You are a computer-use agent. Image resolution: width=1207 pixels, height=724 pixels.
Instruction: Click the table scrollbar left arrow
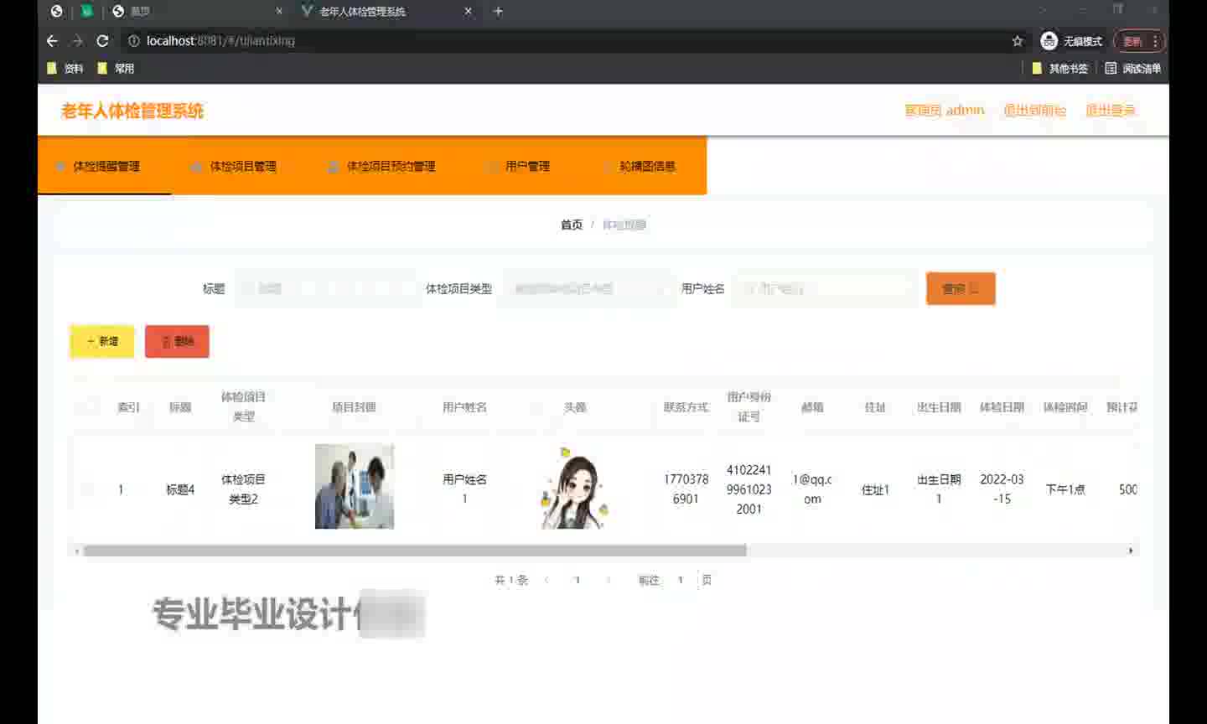(77, 551)
